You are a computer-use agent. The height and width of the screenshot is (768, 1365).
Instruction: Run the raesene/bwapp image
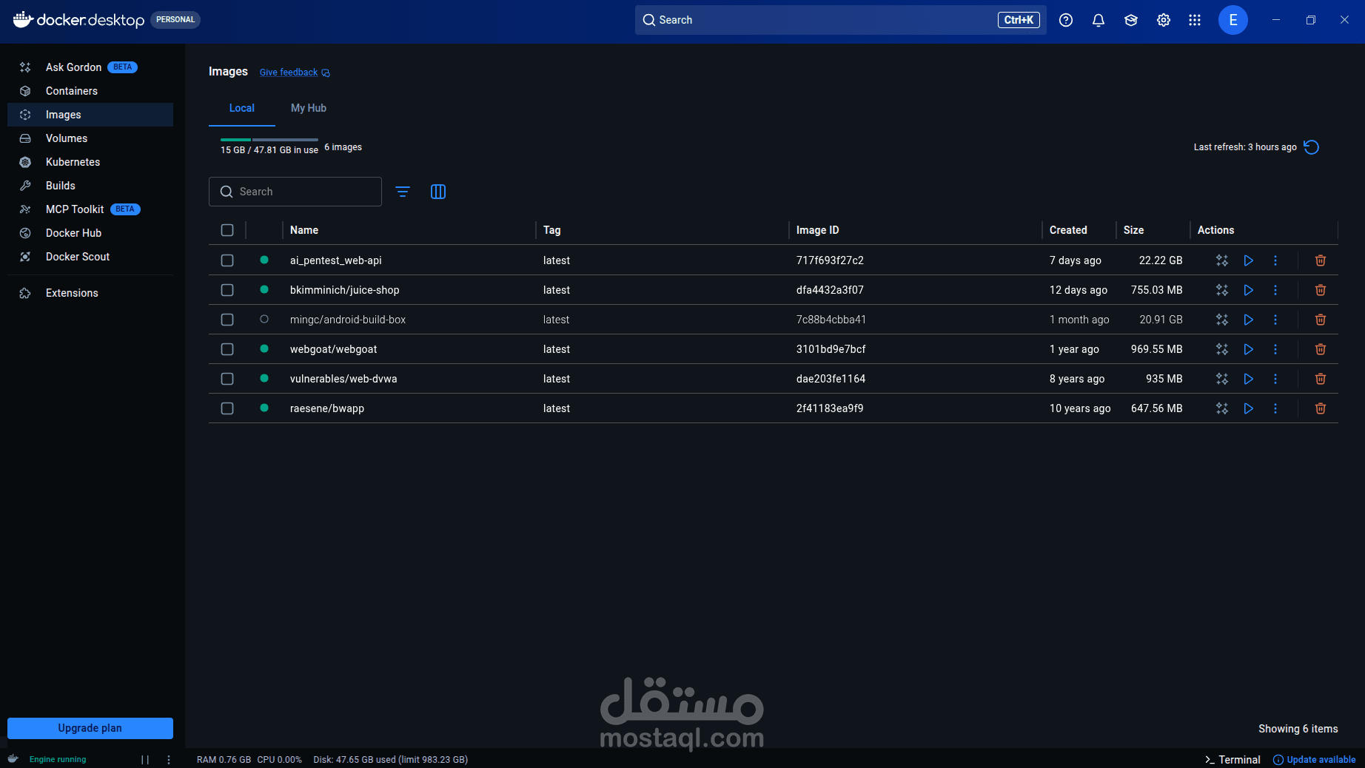click(x=1249, y=408)
